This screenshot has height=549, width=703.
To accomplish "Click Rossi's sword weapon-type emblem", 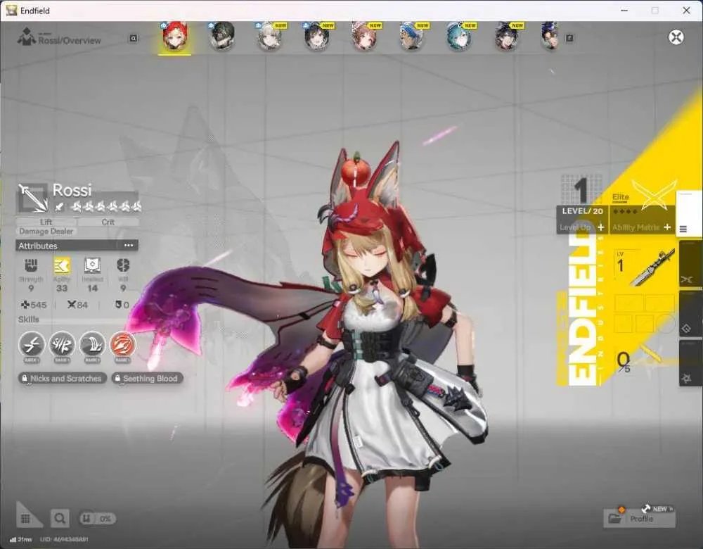I will coord(32,198).
